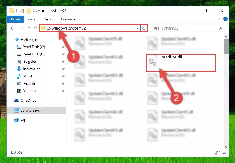This screenshot has width=235, height=163.
Task: Open the blue Help icon
Action: click(225, 19)
